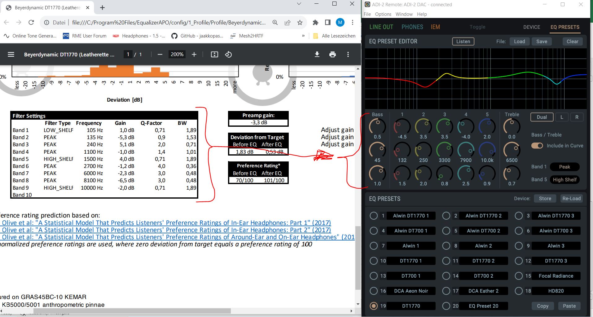Adjust Bass gain knob showing 0.5
This screenshot has height=317, width=593.
pyautogui.click(x=377, y=126)
